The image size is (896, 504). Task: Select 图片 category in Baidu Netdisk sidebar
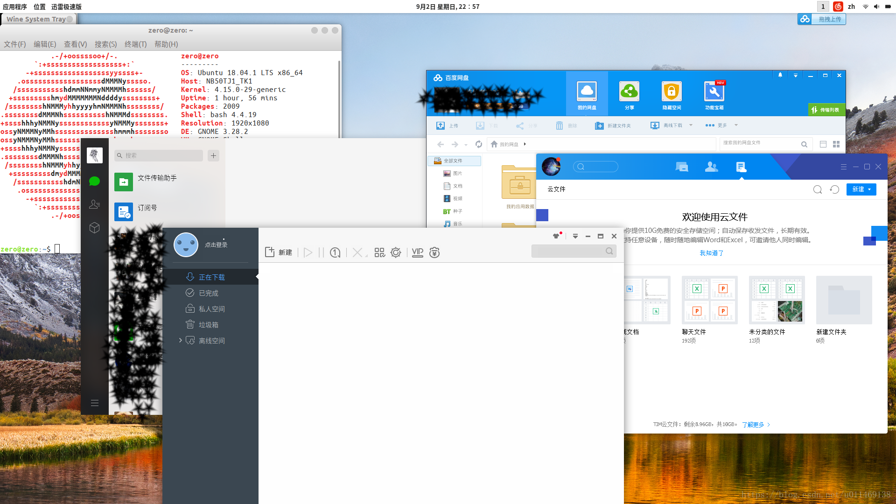tap(453, 173)
